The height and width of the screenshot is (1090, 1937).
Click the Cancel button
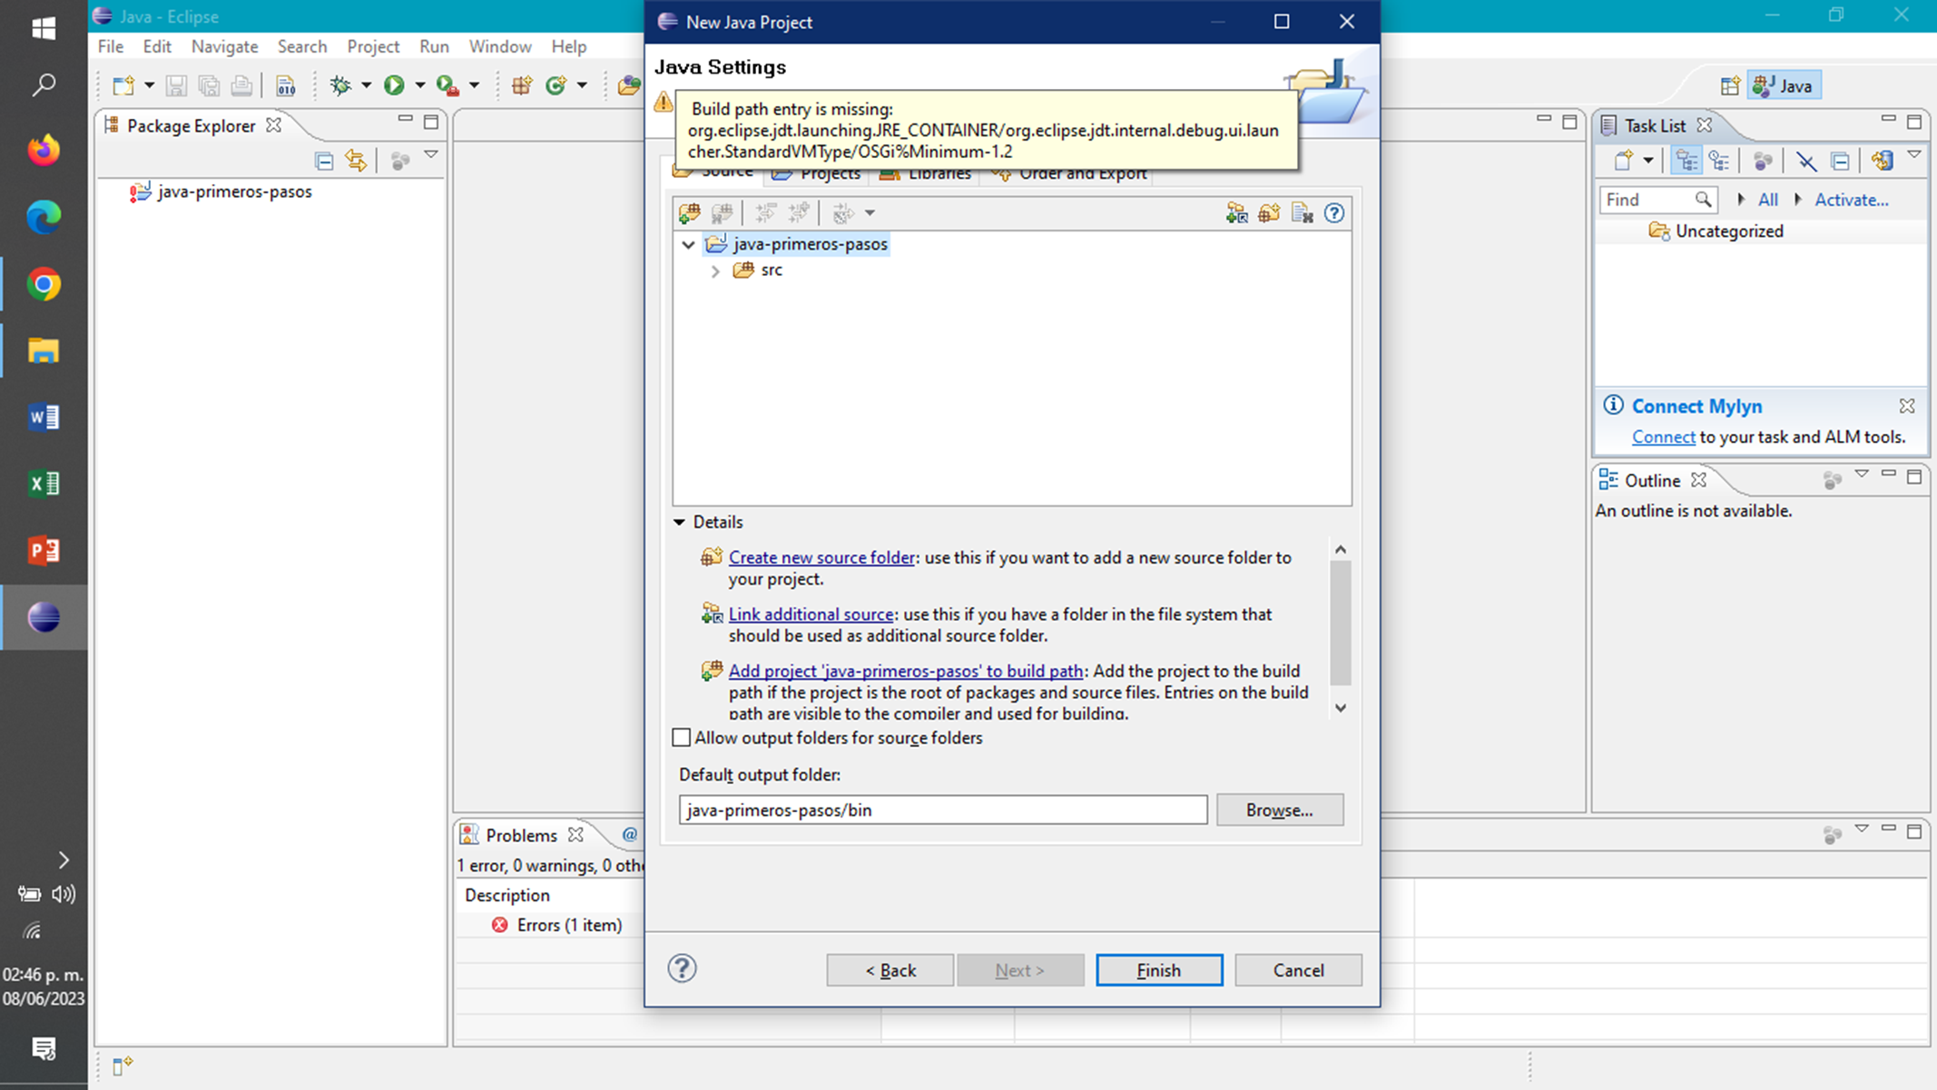(x=1298, y=969)
